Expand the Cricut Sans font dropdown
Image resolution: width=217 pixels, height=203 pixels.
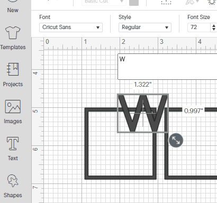pyautogui.click(x=71, y=27)
